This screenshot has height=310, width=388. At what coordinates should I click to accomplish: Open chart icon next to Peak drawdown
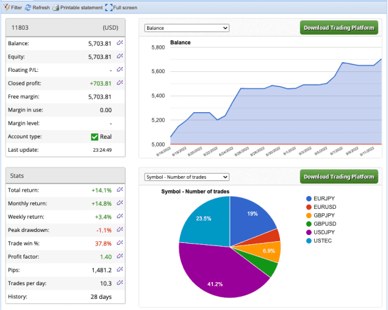pos(120,229)
